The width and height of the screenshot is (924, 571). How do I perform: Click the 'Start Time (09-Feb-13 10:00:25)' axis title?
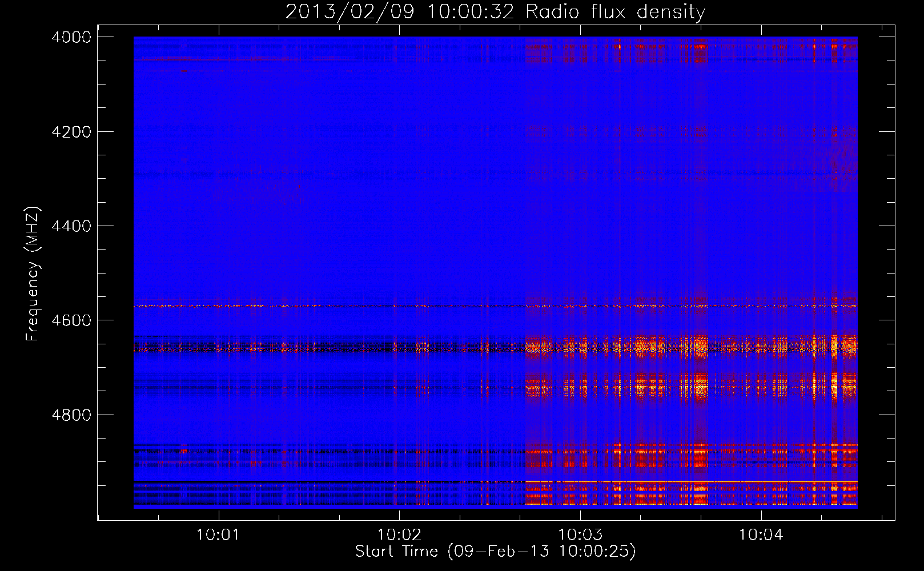click(495, 552)
